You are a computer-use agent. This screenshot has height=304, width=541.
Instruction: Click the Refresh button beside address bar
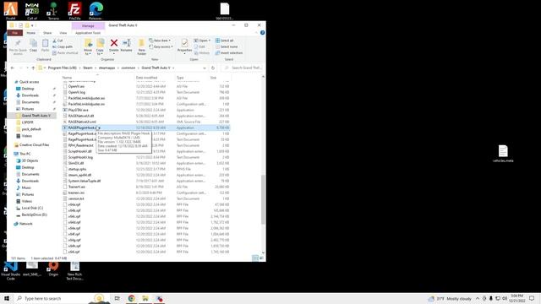pyautogui.click(x=213, y=68)
